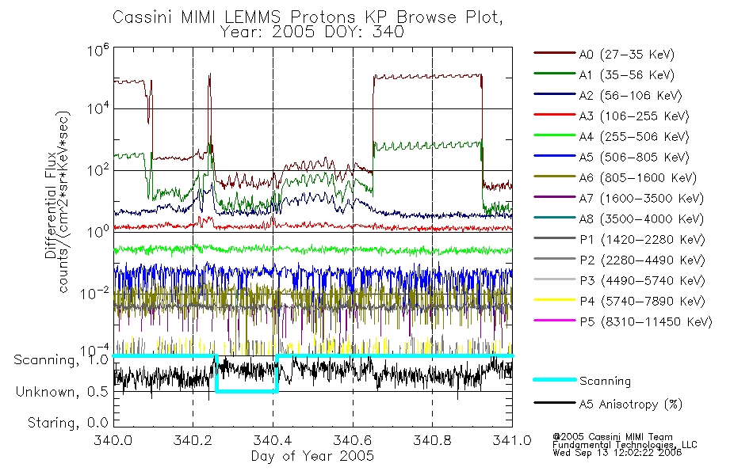Click the Staring, 0.0 axis label
The width and height of the screenshot is (753, 475).
point(67,423)
